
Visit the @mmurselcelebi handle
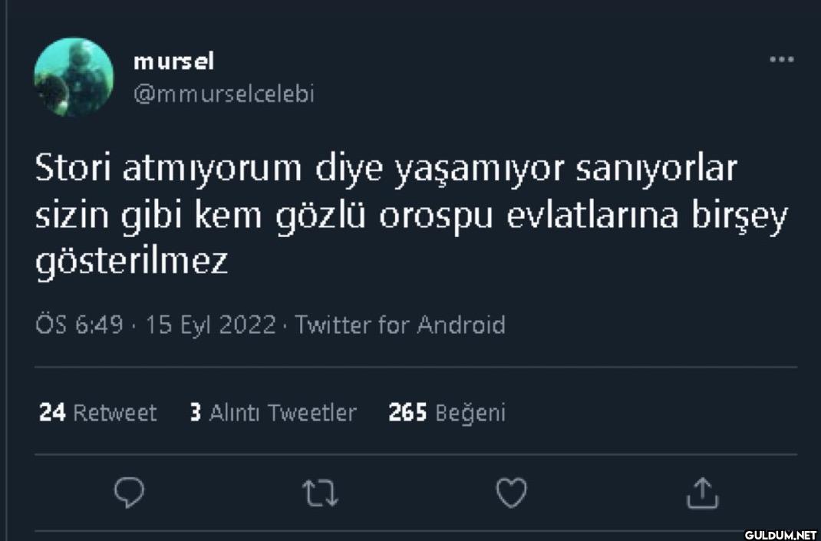223,94
